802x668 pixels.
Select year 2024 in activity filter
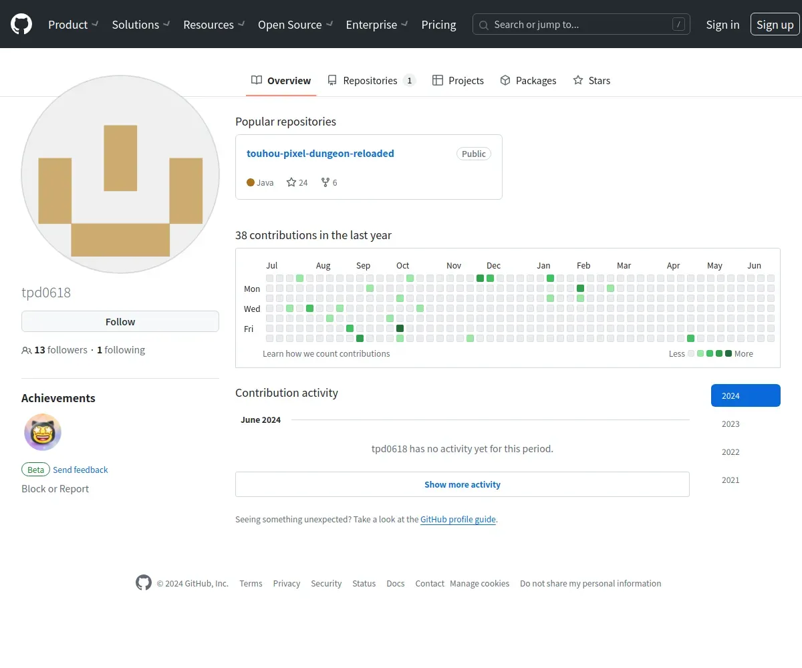click(746, 395)
